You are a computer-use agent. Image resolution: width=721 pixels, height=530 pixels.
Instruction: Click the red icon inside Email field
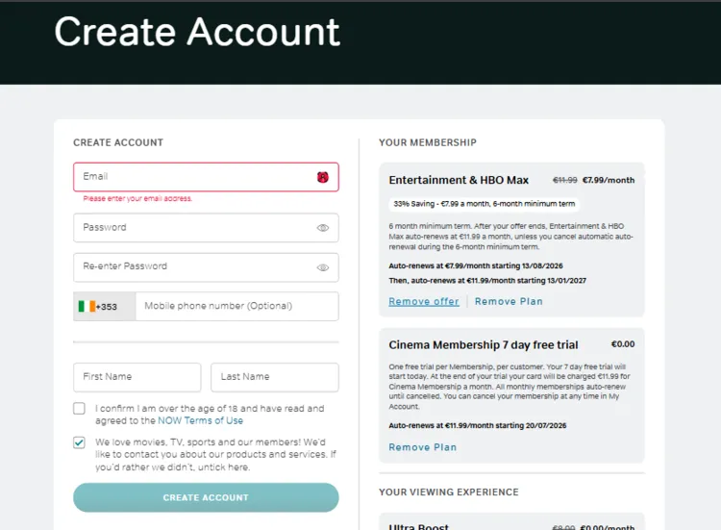323,177
